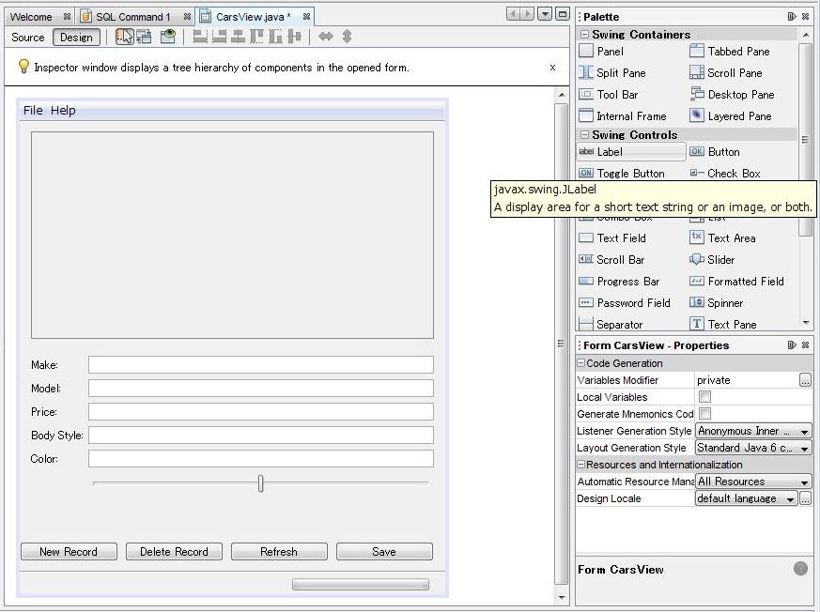Tick the Generate Mnemonics Code checkbox
820x612 pixels.
pos(704,414)
